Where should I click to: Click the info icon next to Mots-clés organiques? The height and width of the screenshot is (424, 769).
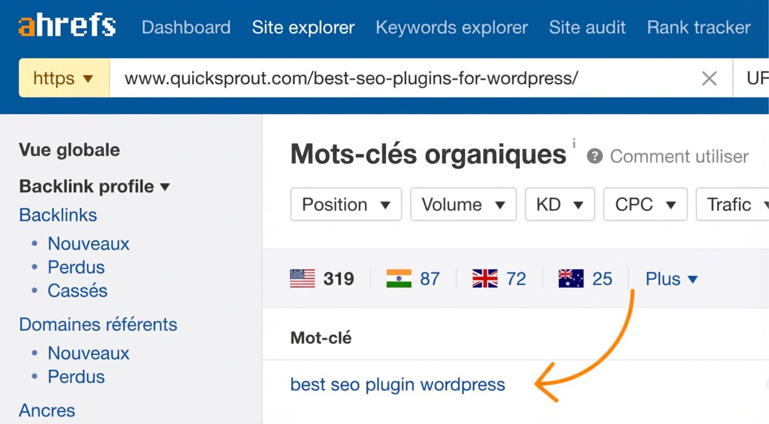(574, 144)
